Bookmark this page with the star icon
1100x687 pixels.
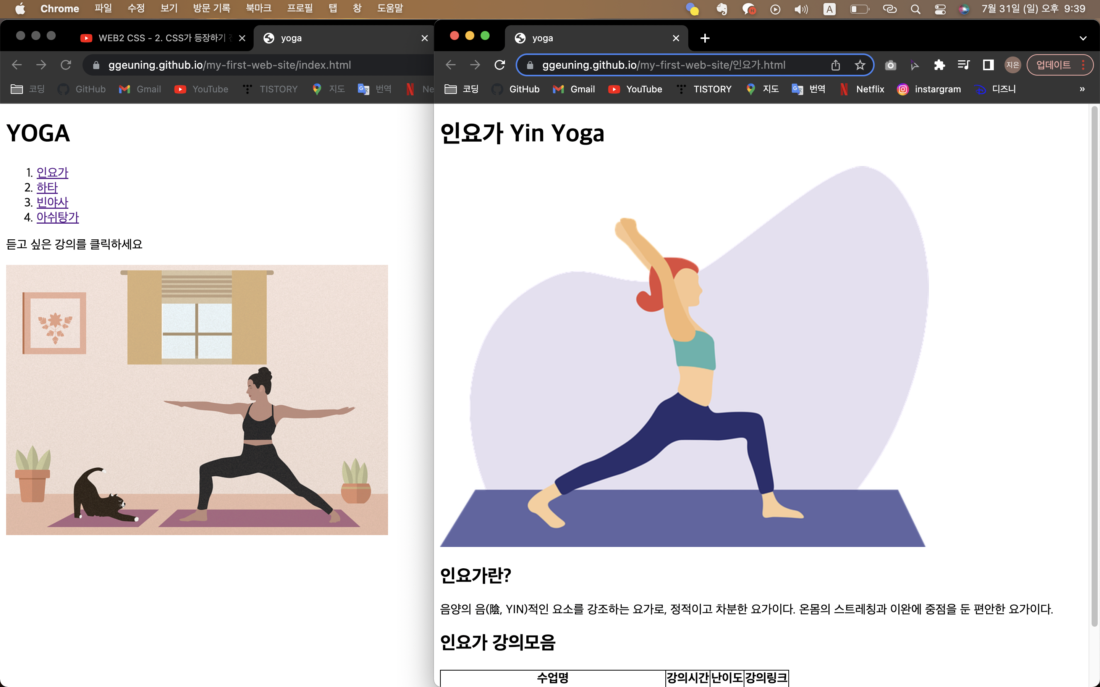click(859, 65)
